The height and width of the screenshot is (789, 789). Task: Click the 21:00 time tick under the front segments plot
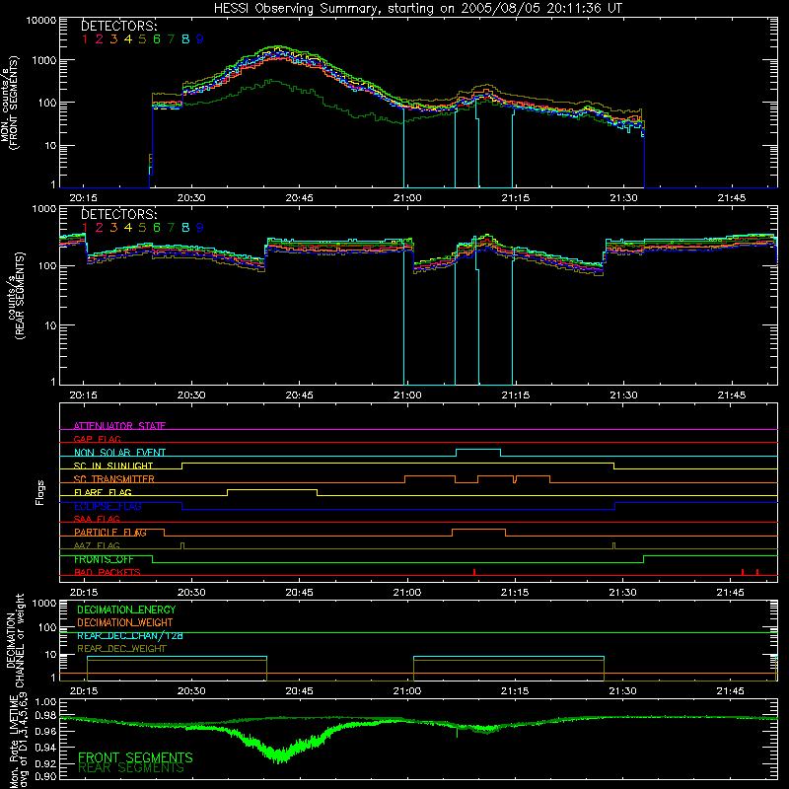[x=407, y=198]
